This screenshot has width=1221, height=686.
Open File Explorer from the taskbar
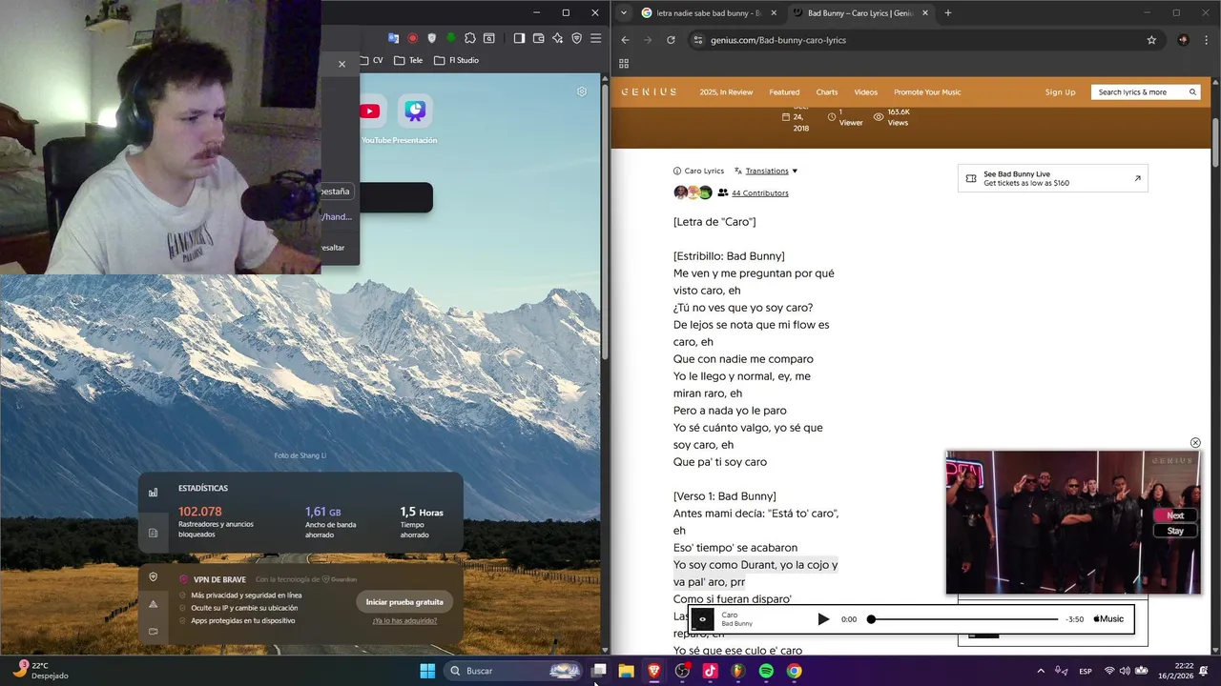tap(626, 671)
